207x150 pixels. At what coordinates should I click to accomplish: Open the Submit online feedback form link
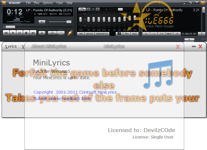62,98
